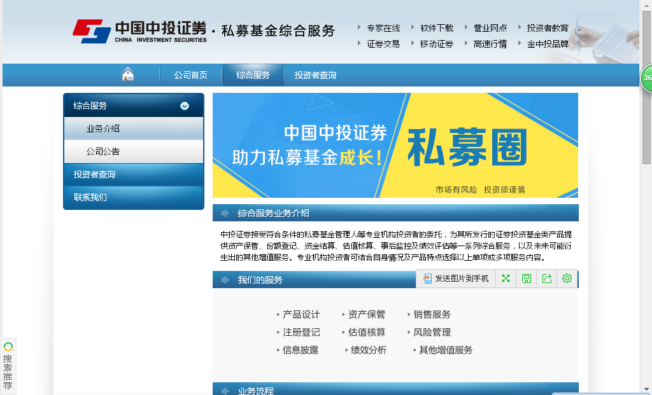Screen dimensions: 652x395
Task: Open the 销售服务 service link
Action: 432,314
